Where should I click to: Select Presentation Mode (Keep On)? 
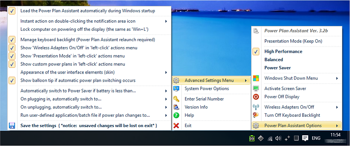pos(293,41)
